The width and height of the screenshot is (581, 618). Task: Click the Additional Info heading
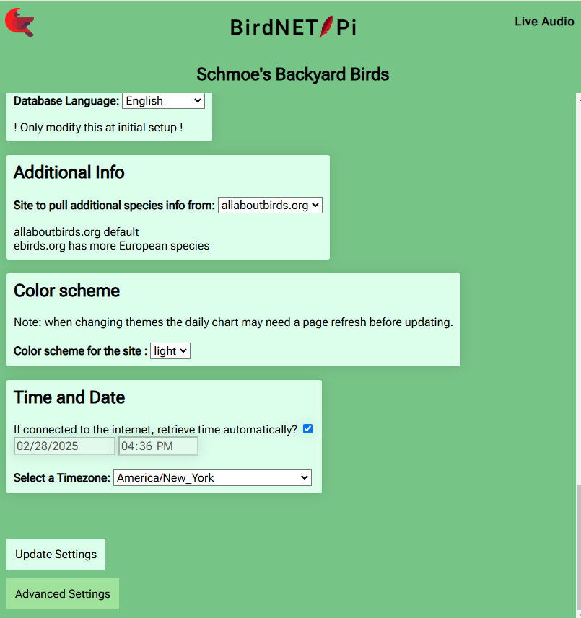coord(69,172)
